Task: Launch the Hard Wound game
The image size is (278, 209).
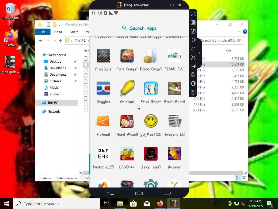Action: 127,121
